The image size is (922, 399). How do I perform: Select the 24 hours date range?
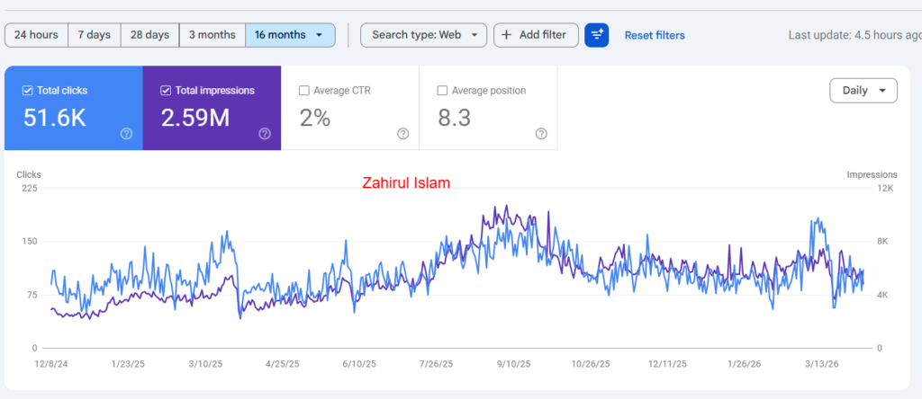pos(37,35)
